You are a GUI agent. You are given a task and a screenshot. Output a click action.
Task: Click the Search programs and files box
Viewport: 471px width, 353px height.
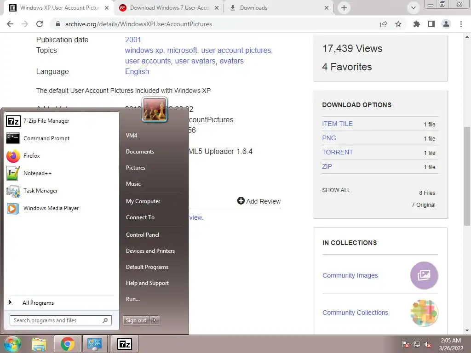[60, 320]
